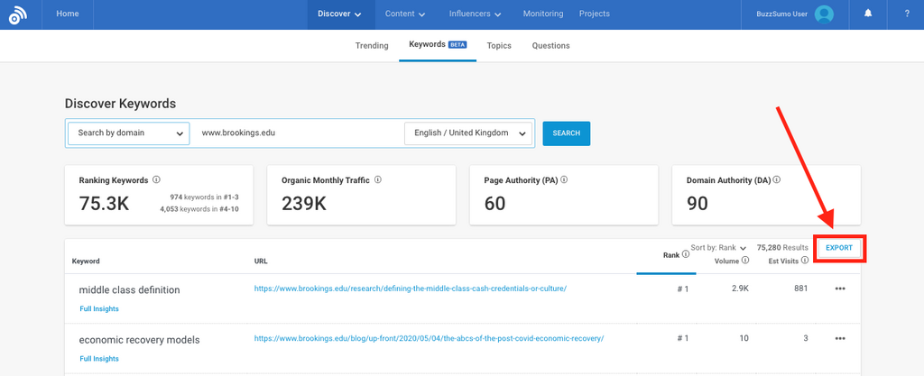Click info icon beside Page Authority
The image size is (924, 376).
[x=566, y=180]
